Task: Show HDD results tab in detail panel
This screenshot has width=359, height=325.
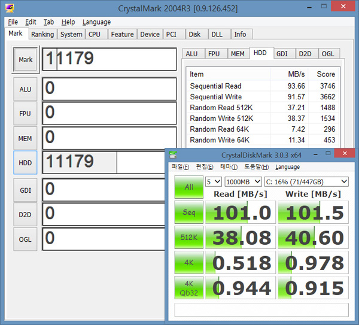Action: coord(260,53)
